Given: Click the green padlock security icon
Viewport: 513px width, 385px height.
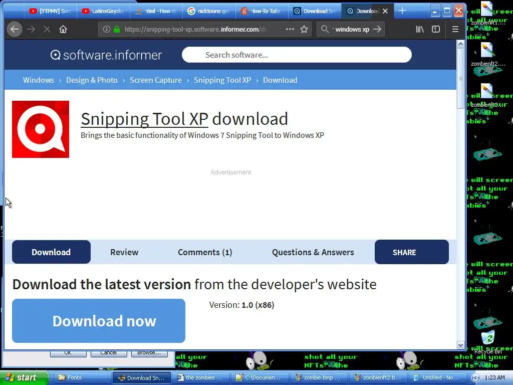Looking at the screenshot, I should pos(116,29).
